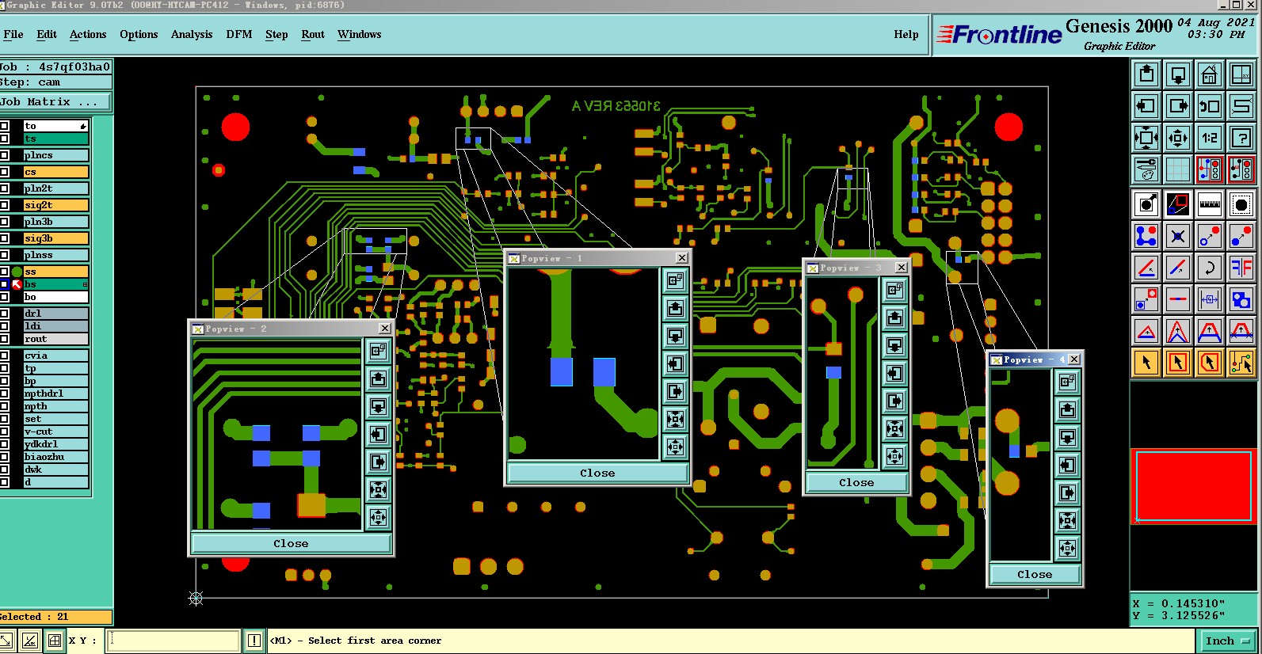This screenshot has width=1262, height=654.
Task: Click the Home view icon
Action: tap(1210, 75)
